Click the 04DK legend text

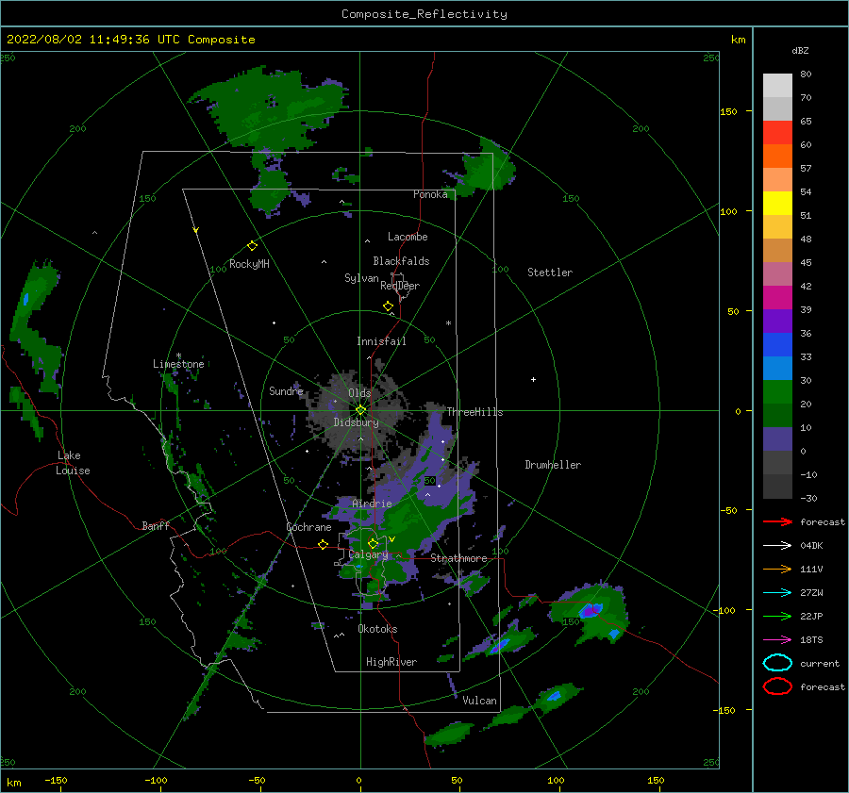811,546
